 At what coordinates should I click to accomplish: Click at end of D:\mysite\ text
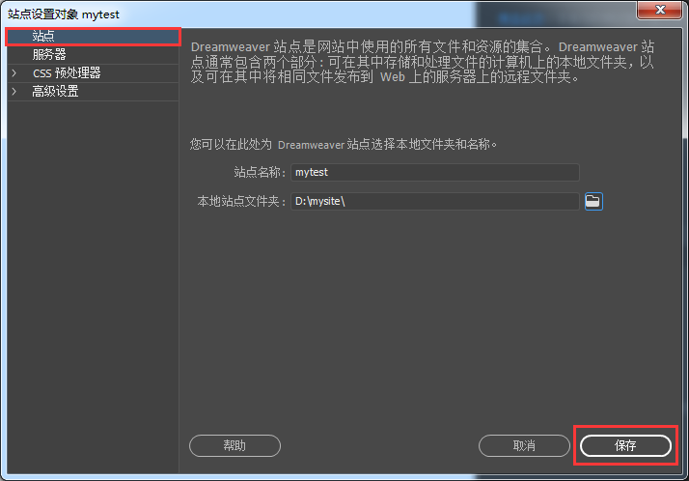click(345, 201)
